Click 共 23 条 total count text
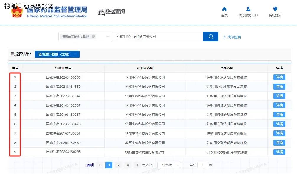 (x=148, y=165)
